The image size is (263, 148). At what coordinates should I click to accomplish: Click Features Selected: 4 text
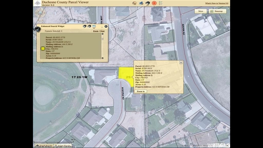point(53,31)
